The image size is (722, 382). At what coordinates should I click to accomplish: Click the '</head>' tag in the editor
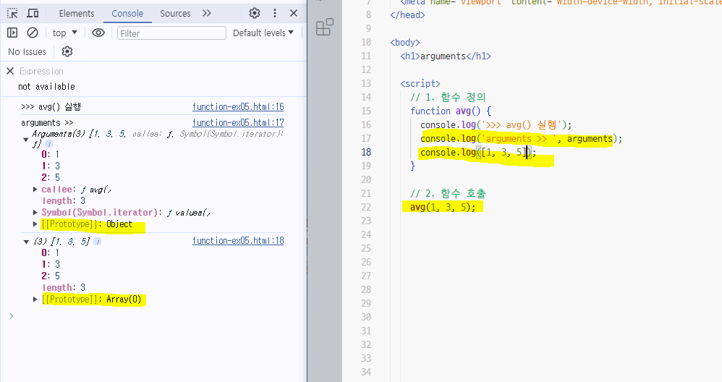[x=407, y=14]
